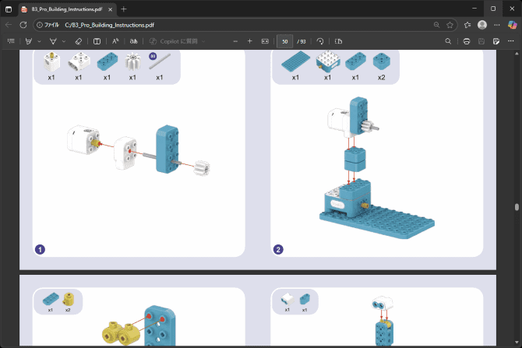Select the Highlight tool
522x348 pixels.
(29, 40)
